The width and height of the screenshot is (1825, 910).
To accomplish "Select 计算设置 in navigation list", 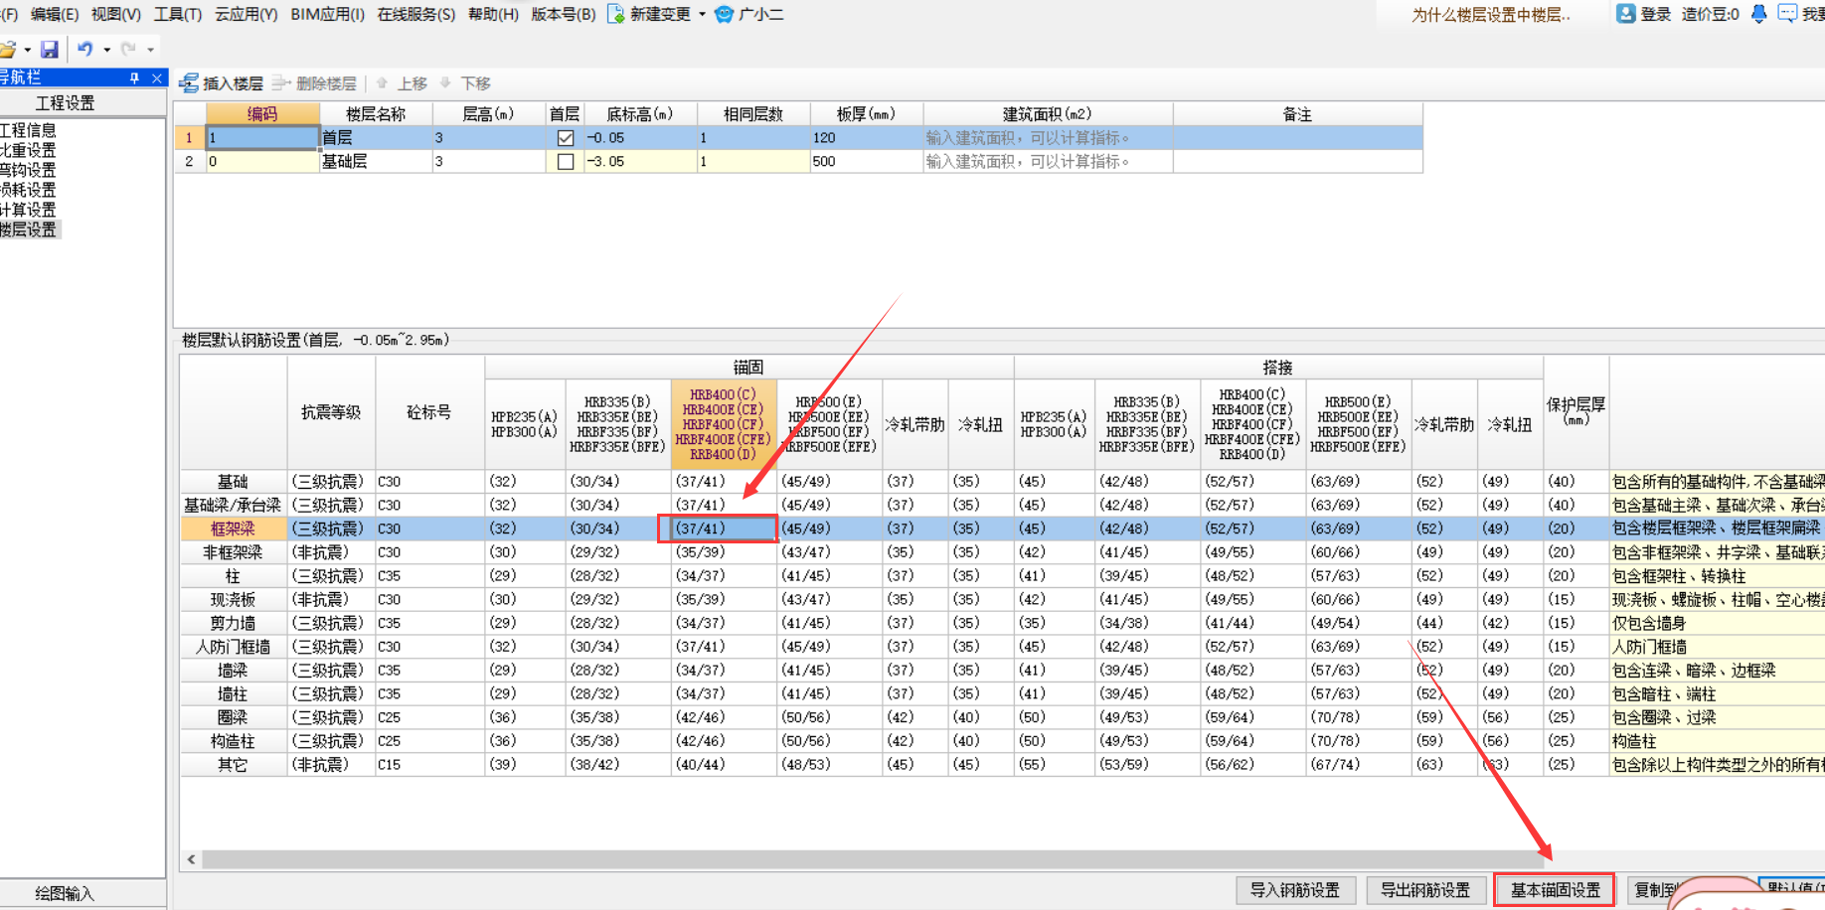I will point(28,210).
